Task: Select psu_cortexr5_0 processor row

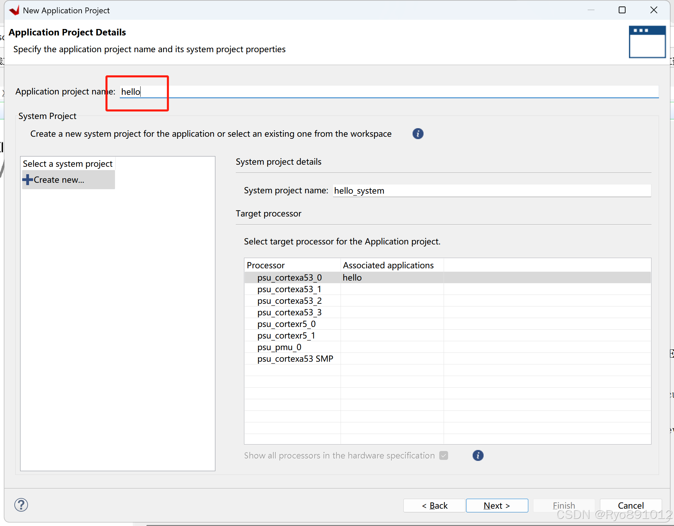Action: click(x=286, y=324)
